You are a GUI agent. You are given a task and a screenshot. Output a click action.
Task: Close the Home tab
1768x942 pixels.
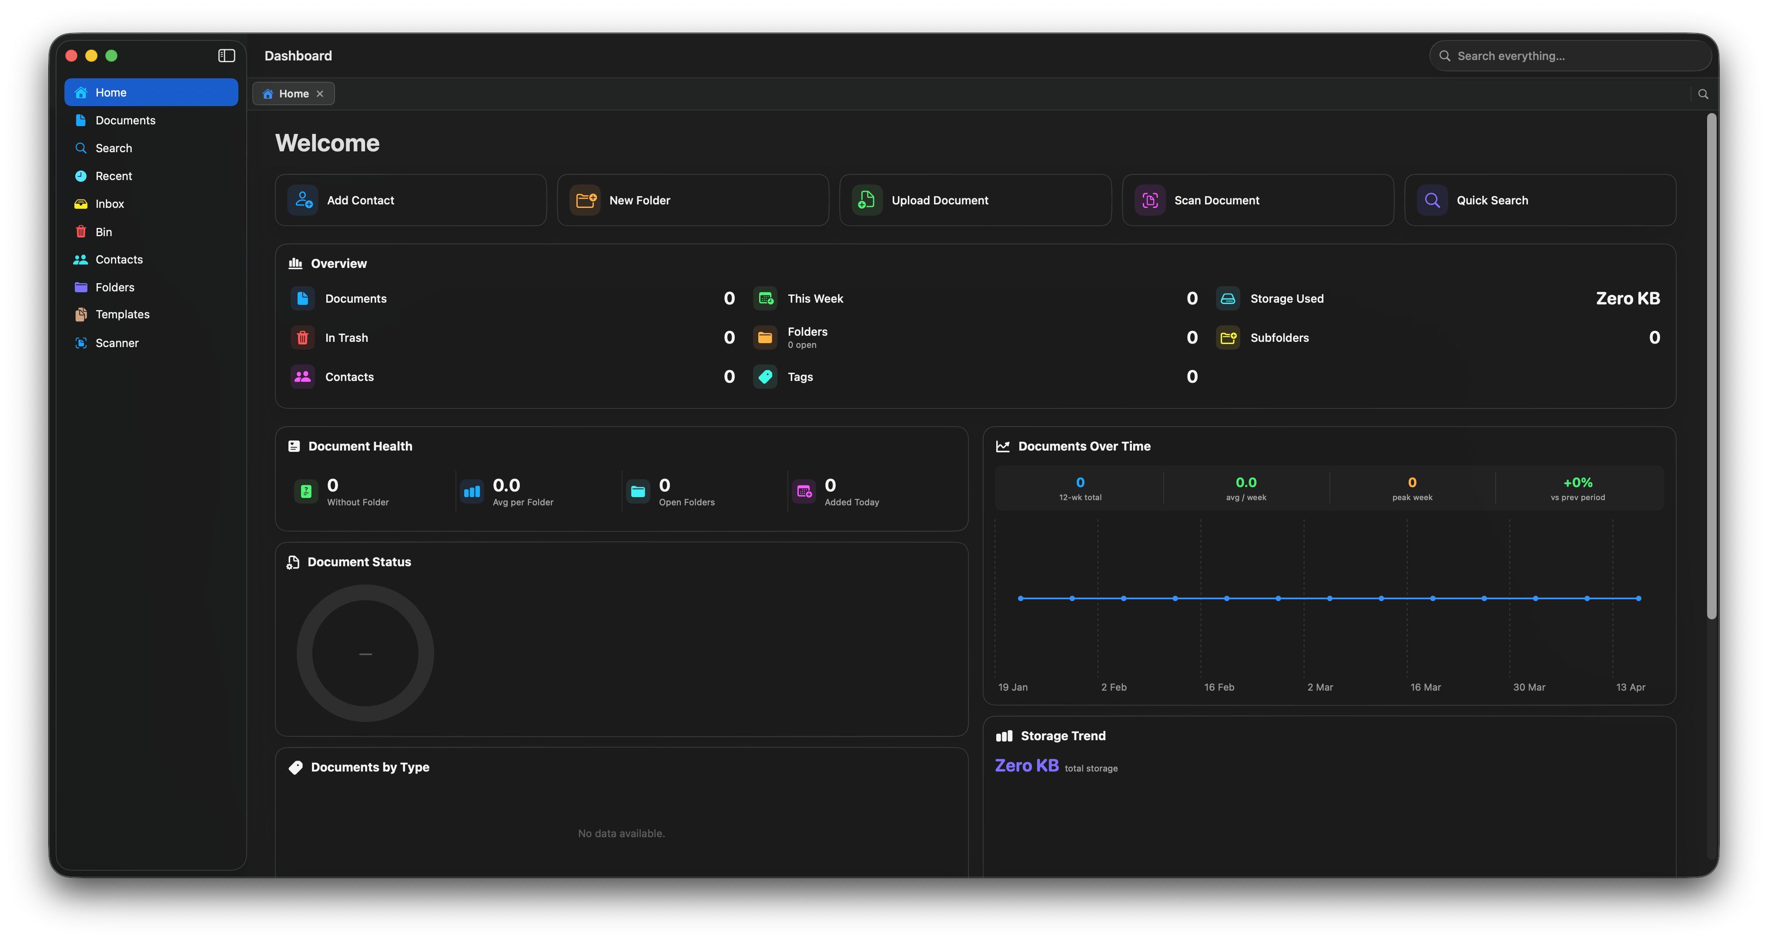pos(320,94)
